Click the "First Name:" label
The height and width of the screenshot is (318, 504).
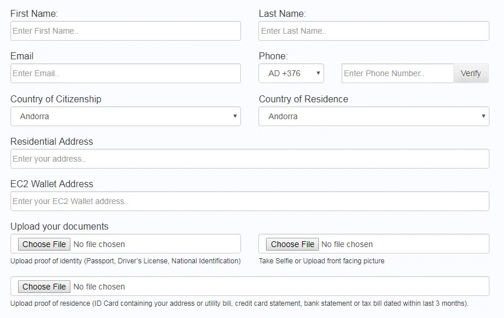[34, 13]
